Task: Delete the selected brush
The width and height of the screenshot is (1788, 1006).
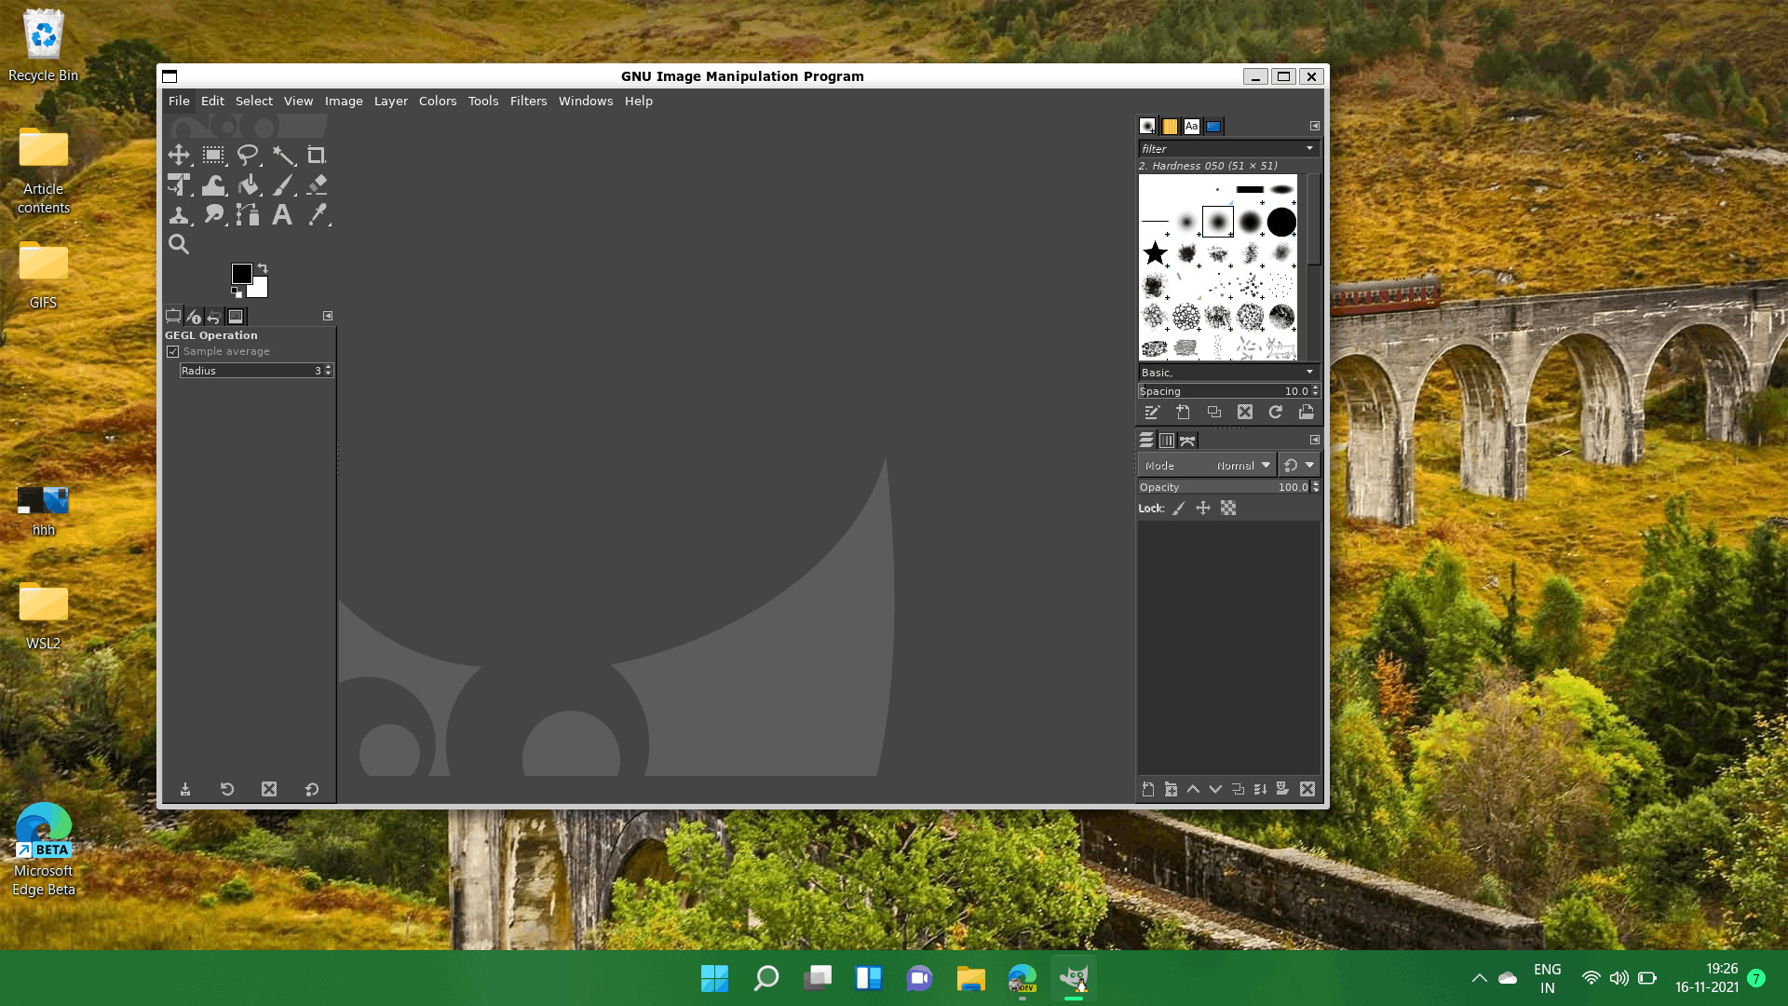Action: click(x=1246, y=412)
